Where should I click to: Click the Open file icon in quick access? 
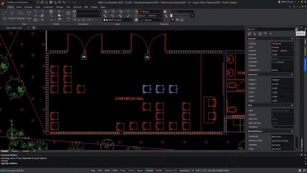click(42, 2)
